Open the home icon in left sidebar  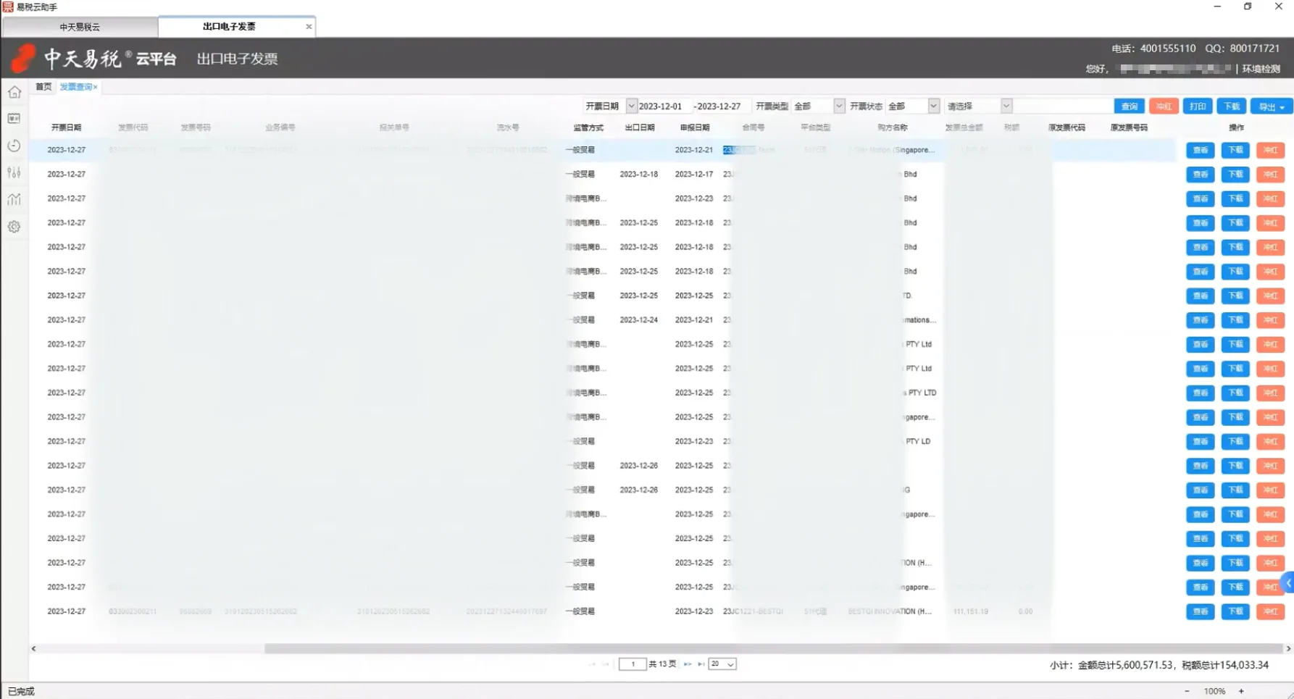click(14, 92)
